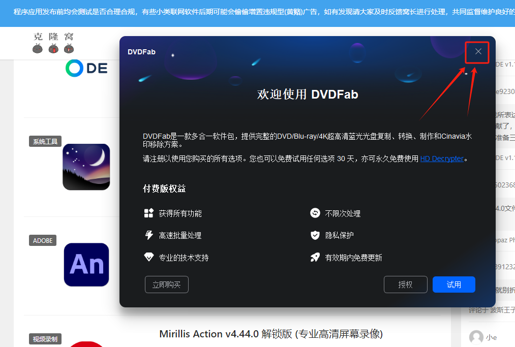This screenshot has width=515, height=347.
Task: Click the 小e commenter avatar
Action: (x=476, y=337)
